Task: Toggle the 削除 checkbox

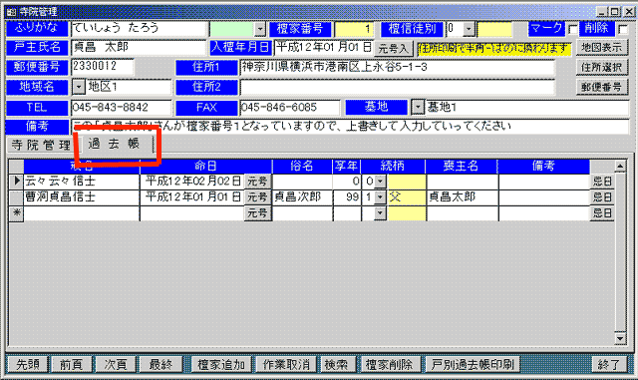Action: point(622,29)
